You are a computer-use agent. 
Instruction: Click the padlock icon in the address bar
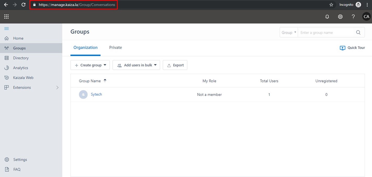point(34,5)
